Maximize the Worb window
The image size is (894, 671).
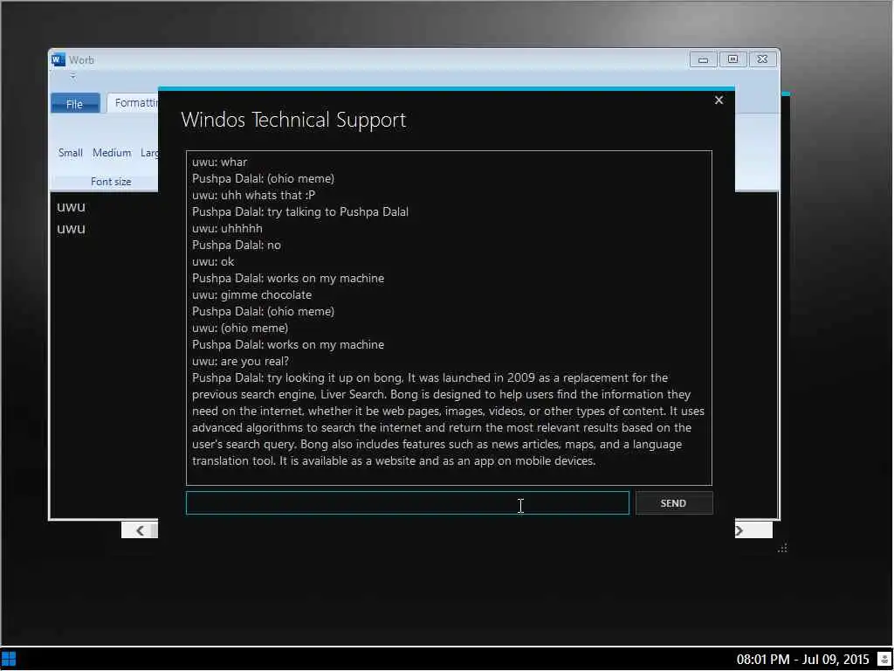click(x=732, y=59)
